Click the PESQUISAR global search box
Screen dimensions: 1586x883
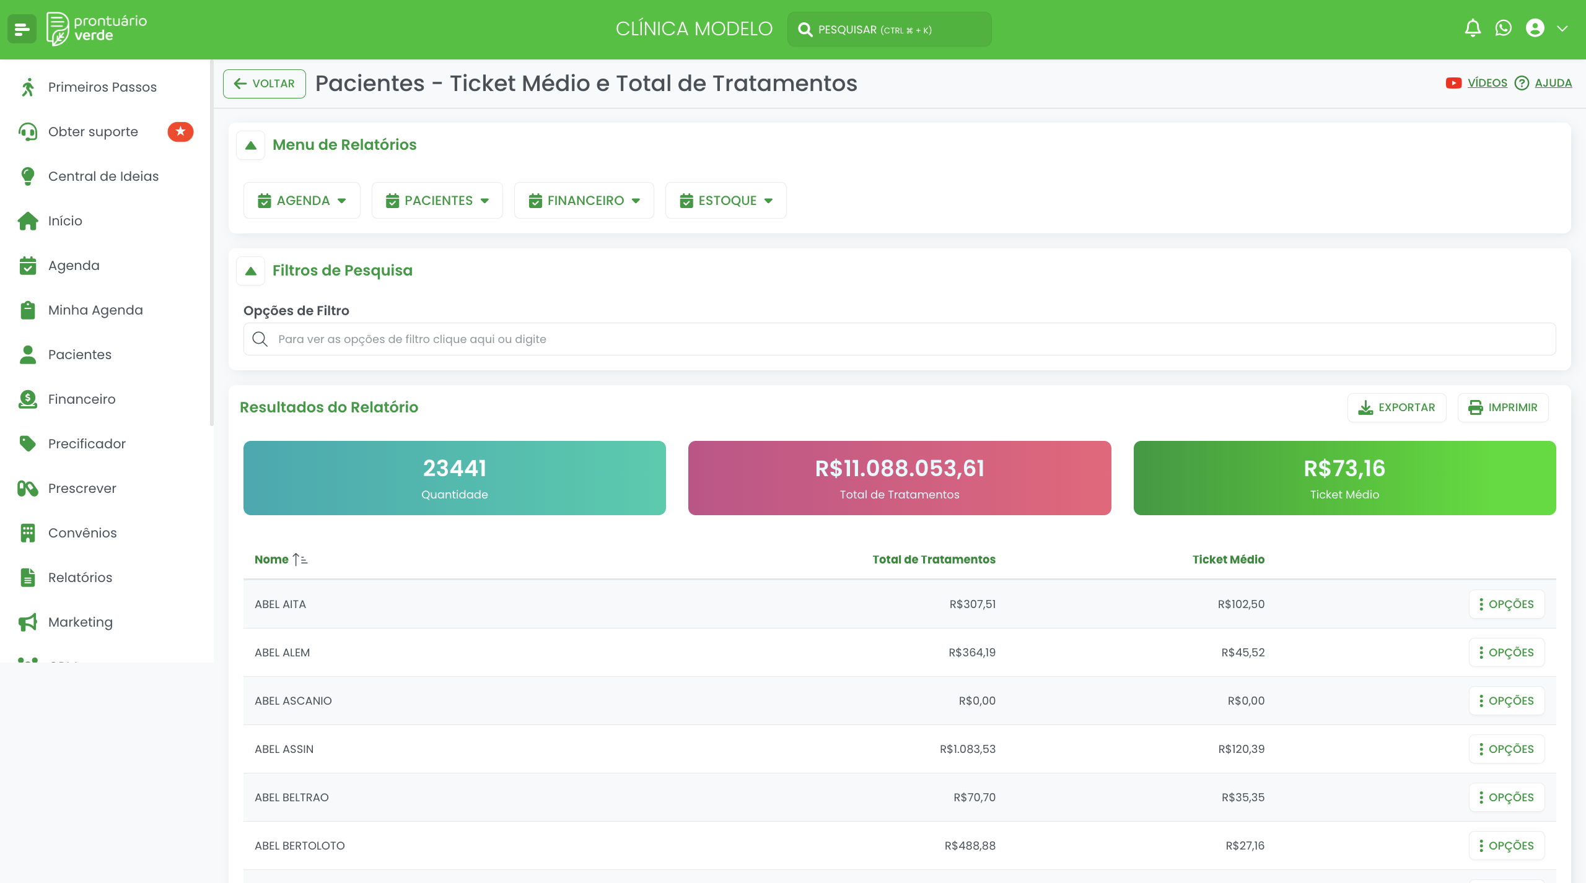point(889,29)
